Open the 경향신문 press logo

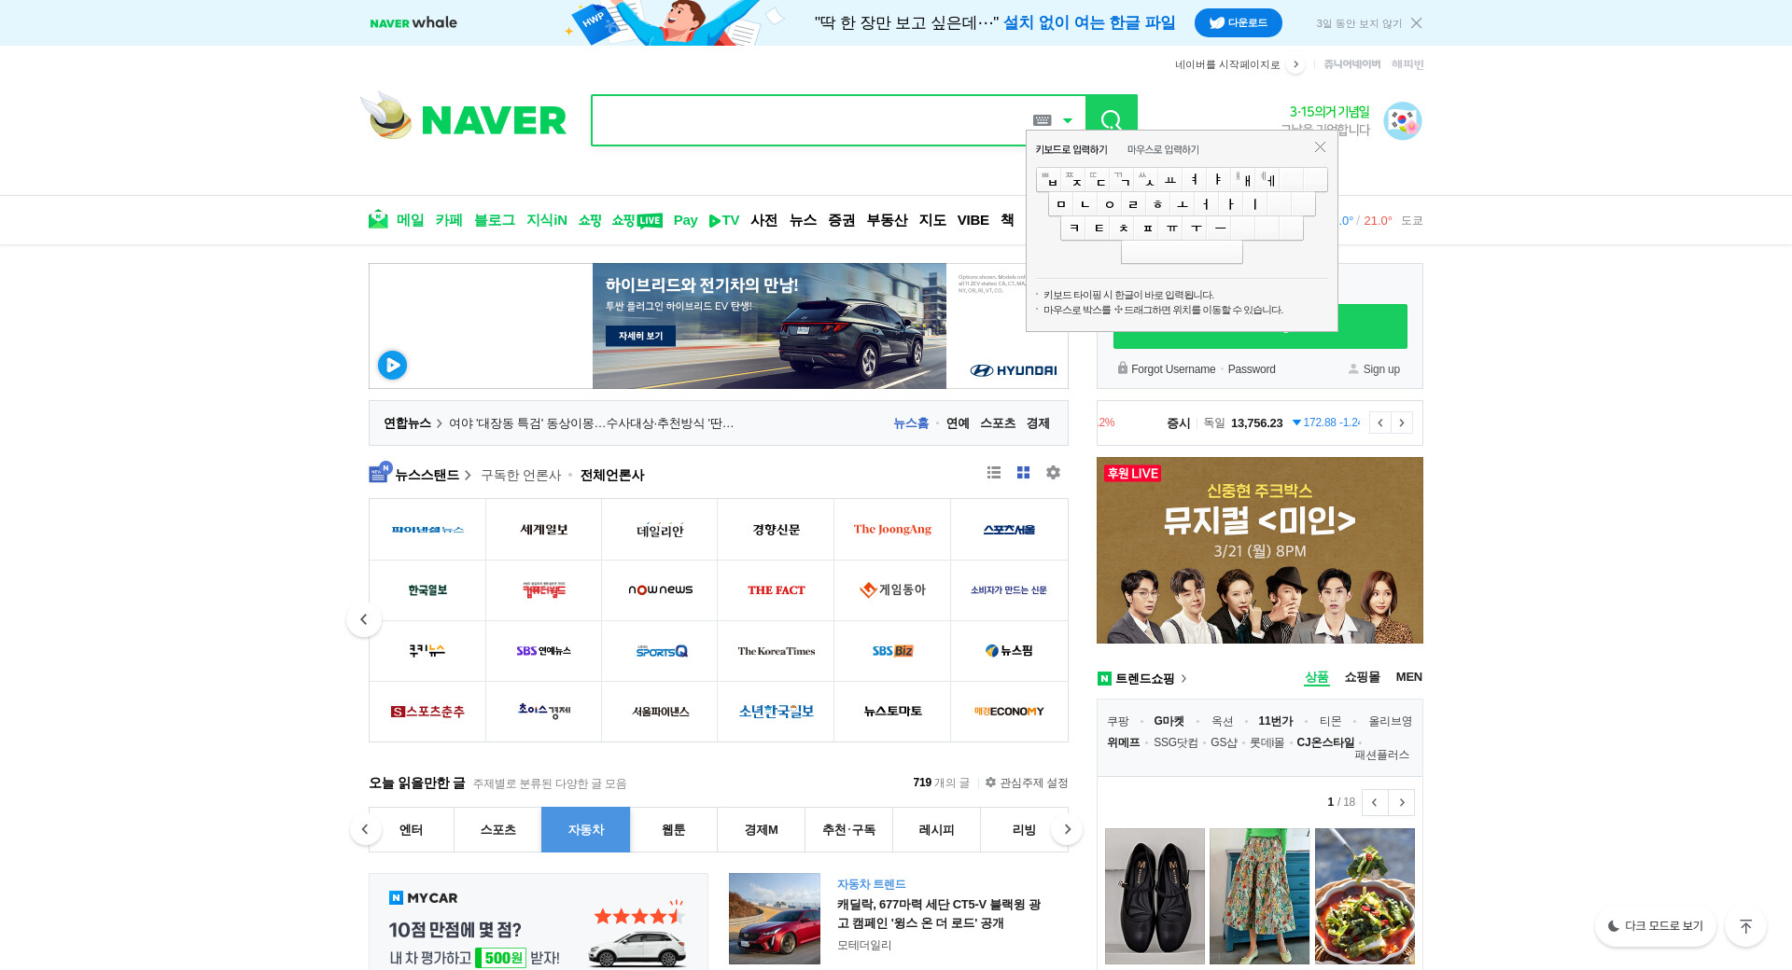[776, 530]
